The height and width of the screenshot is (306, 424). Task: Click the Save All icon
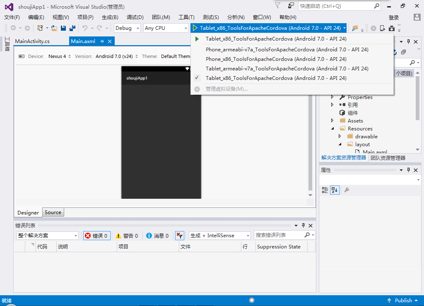[72, 28]
